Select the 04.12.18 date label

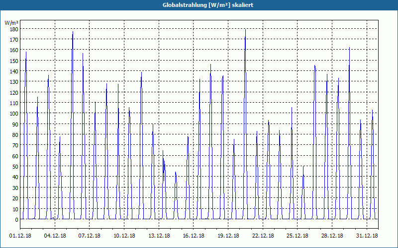pos(55,236)
